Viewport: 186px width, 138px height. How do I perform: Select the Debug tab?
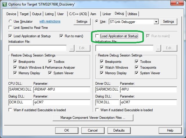point(119,13)
